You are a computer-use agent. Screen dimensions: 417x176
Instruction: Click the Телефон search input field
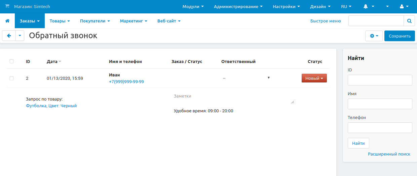click(x=380, y=128)
